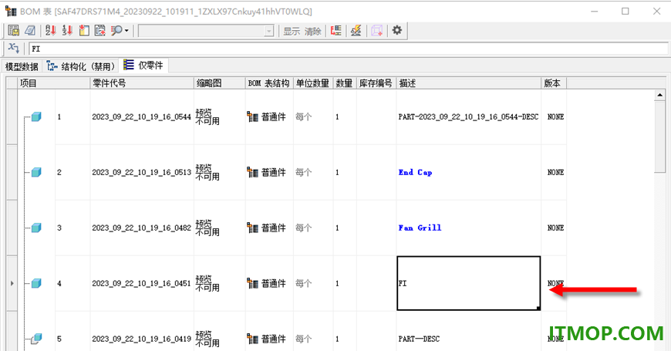
Task: Click the A-Z Sort items icon
Action: point(50,30)
